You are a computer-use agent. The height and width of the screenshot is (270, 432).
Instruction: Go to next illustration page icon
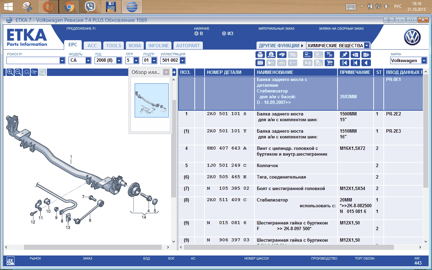(x=366, y=55)
